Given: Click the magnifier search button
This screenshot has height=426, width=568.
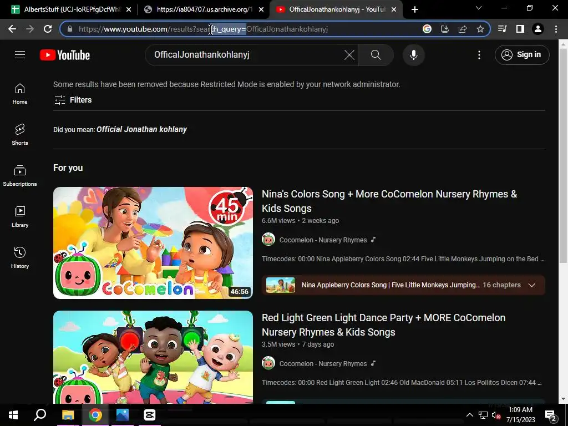Looking at the screenshot, I should 376,55.
